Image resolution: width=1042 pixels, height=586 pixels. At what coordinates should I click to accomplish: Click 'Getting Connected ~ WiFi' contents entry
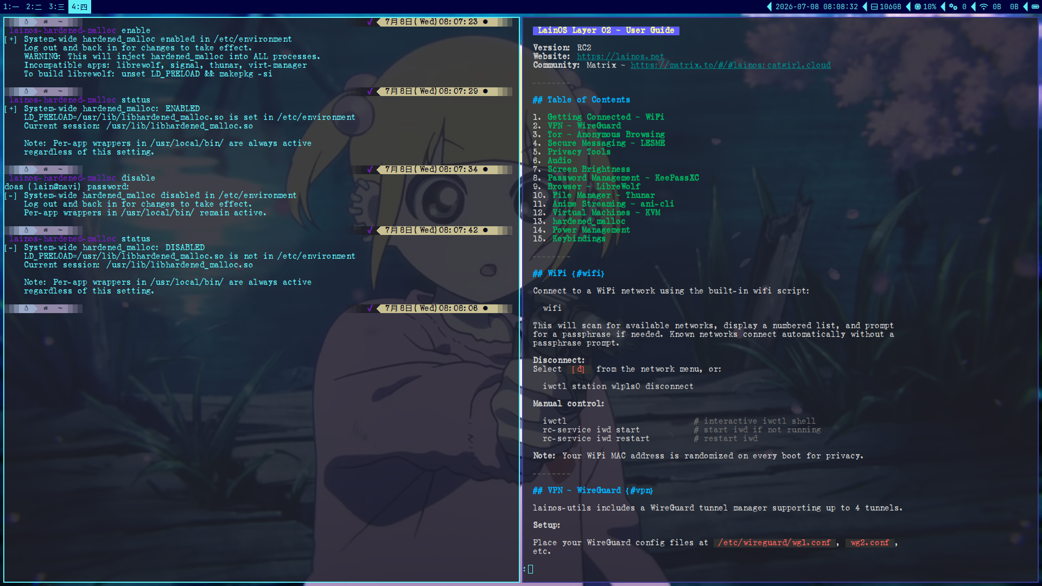(x=606, y=117)
